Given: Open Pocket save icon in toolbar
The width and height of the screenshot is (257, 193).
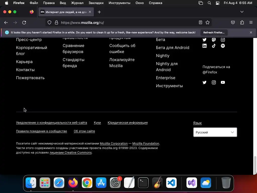Looking at the screenshot, I should [233, 22].
